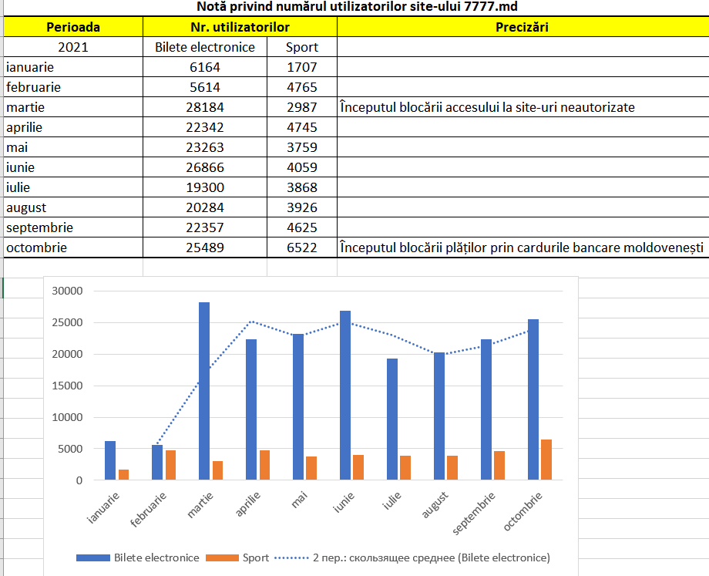Select the "Sport" subheader cell in table

click(x=302, y=47)
